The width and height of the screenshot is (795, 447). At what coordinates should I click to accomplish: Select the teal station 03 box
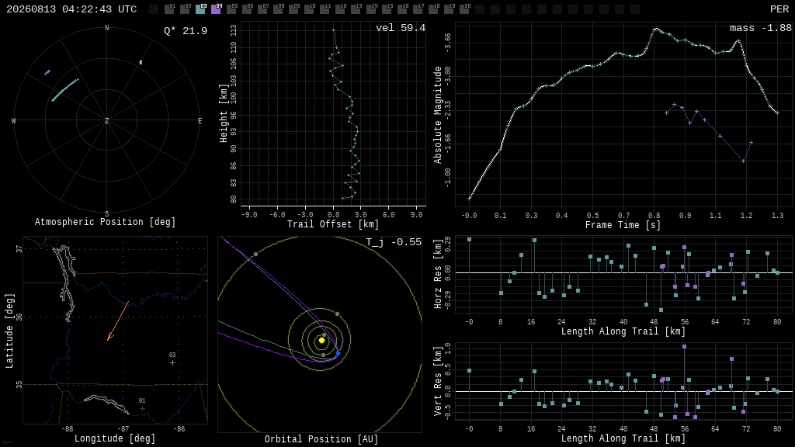(201, 9)
